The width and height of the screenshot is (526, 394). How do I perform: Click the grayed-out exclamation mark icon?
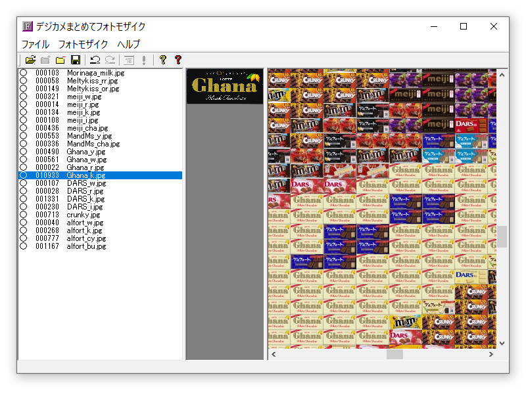point(144,60)
